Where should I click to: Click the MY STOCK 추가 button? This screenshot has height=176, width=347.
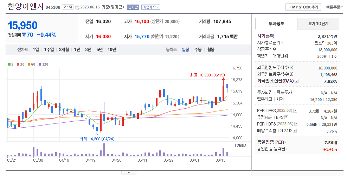coord(303,7)
